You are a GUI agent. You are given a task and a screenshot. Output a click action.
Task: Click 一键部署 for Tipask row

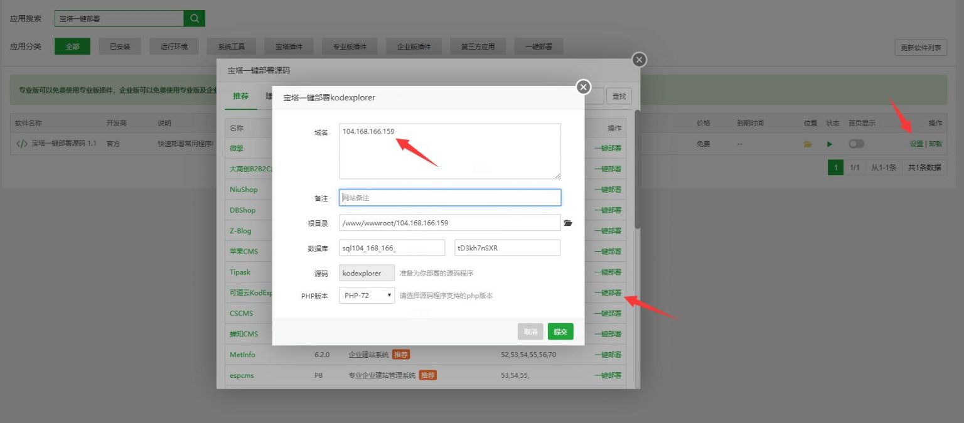(608, 272)
